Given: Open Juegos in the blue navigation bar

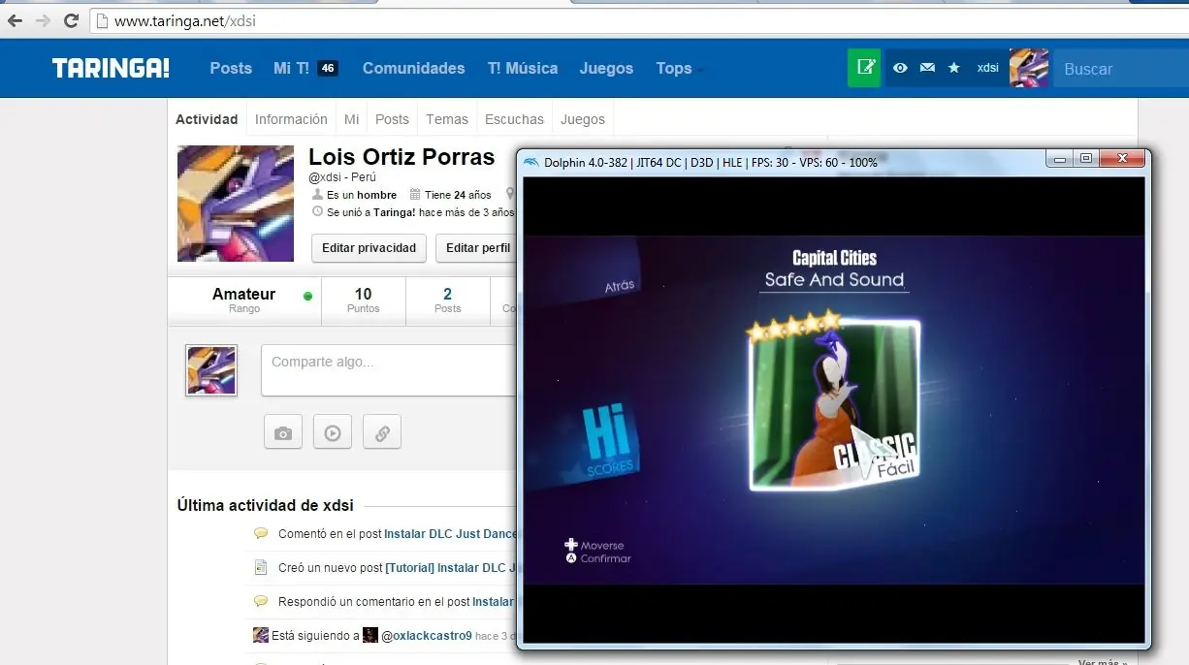Looking at the screenshot, I should coord(606,68).
